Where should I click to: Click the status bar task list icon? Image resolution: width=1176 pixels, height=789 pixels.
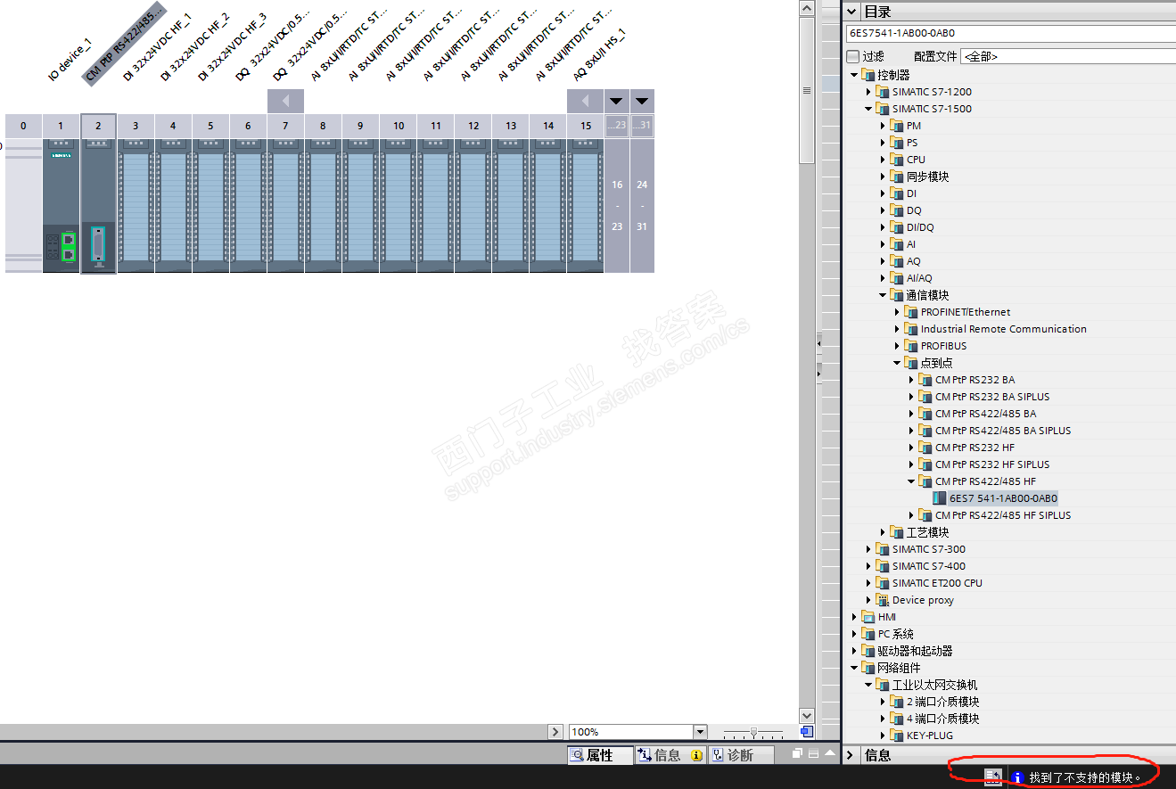(x=993, y=777)
